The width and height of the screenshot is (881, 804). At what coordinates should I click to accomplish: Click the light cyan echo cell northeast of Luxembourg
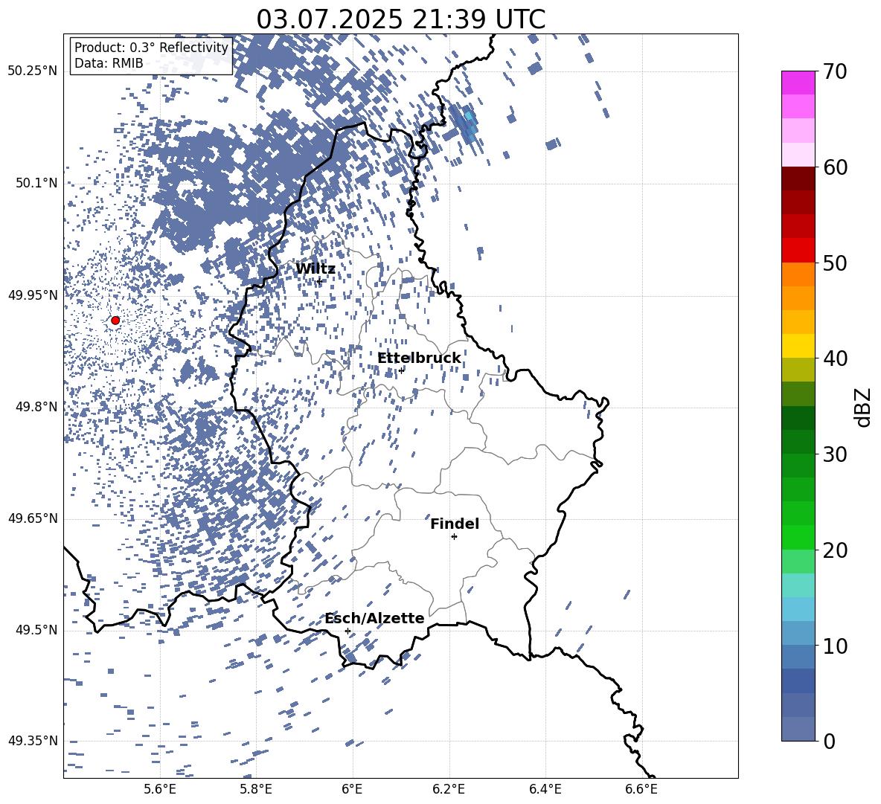click(x=468, y=117)
